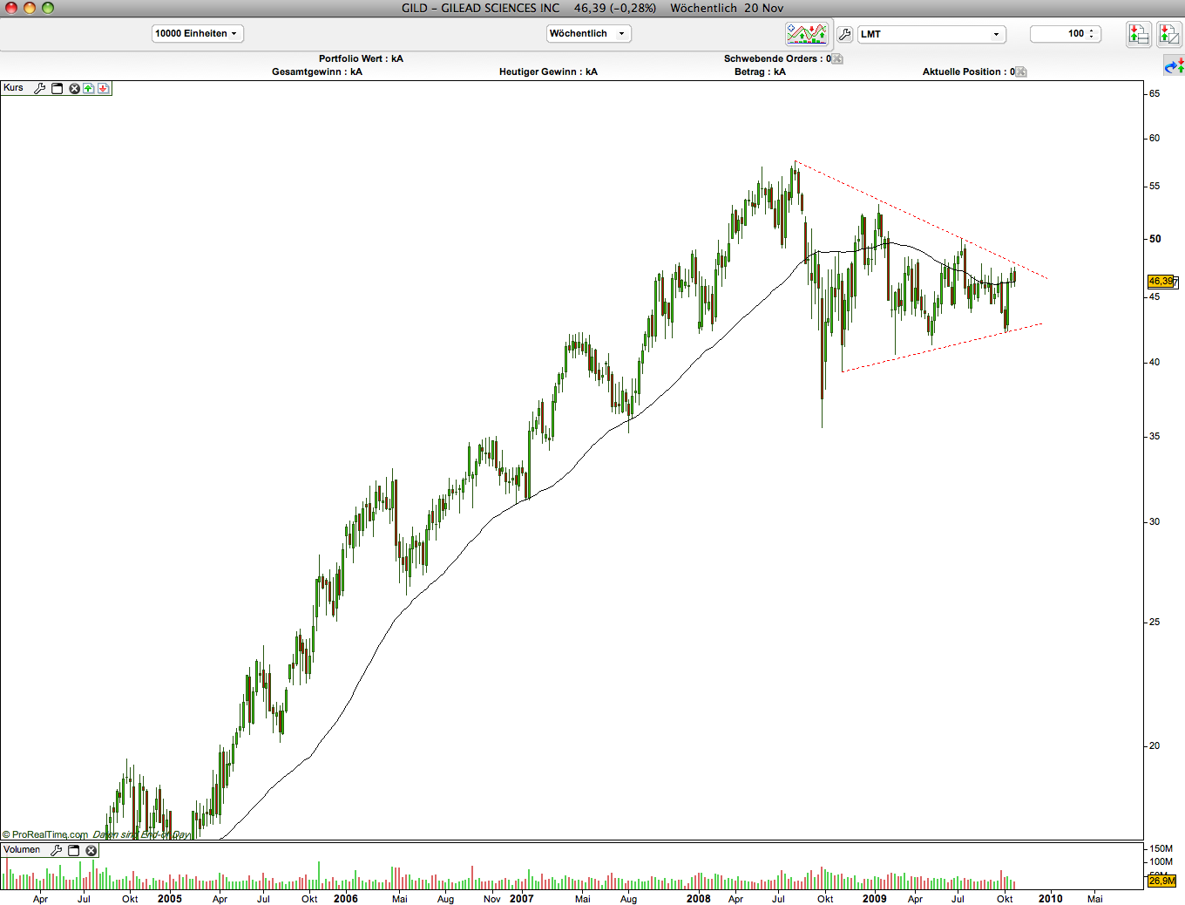Click the Portfolio Wert : kA text
The image size is (1185, 905).
pos(361,59)
